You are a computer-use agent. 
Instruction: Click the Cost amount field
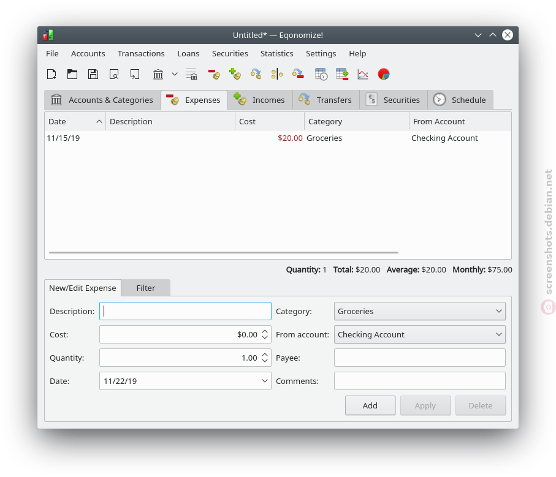(180, 335)
